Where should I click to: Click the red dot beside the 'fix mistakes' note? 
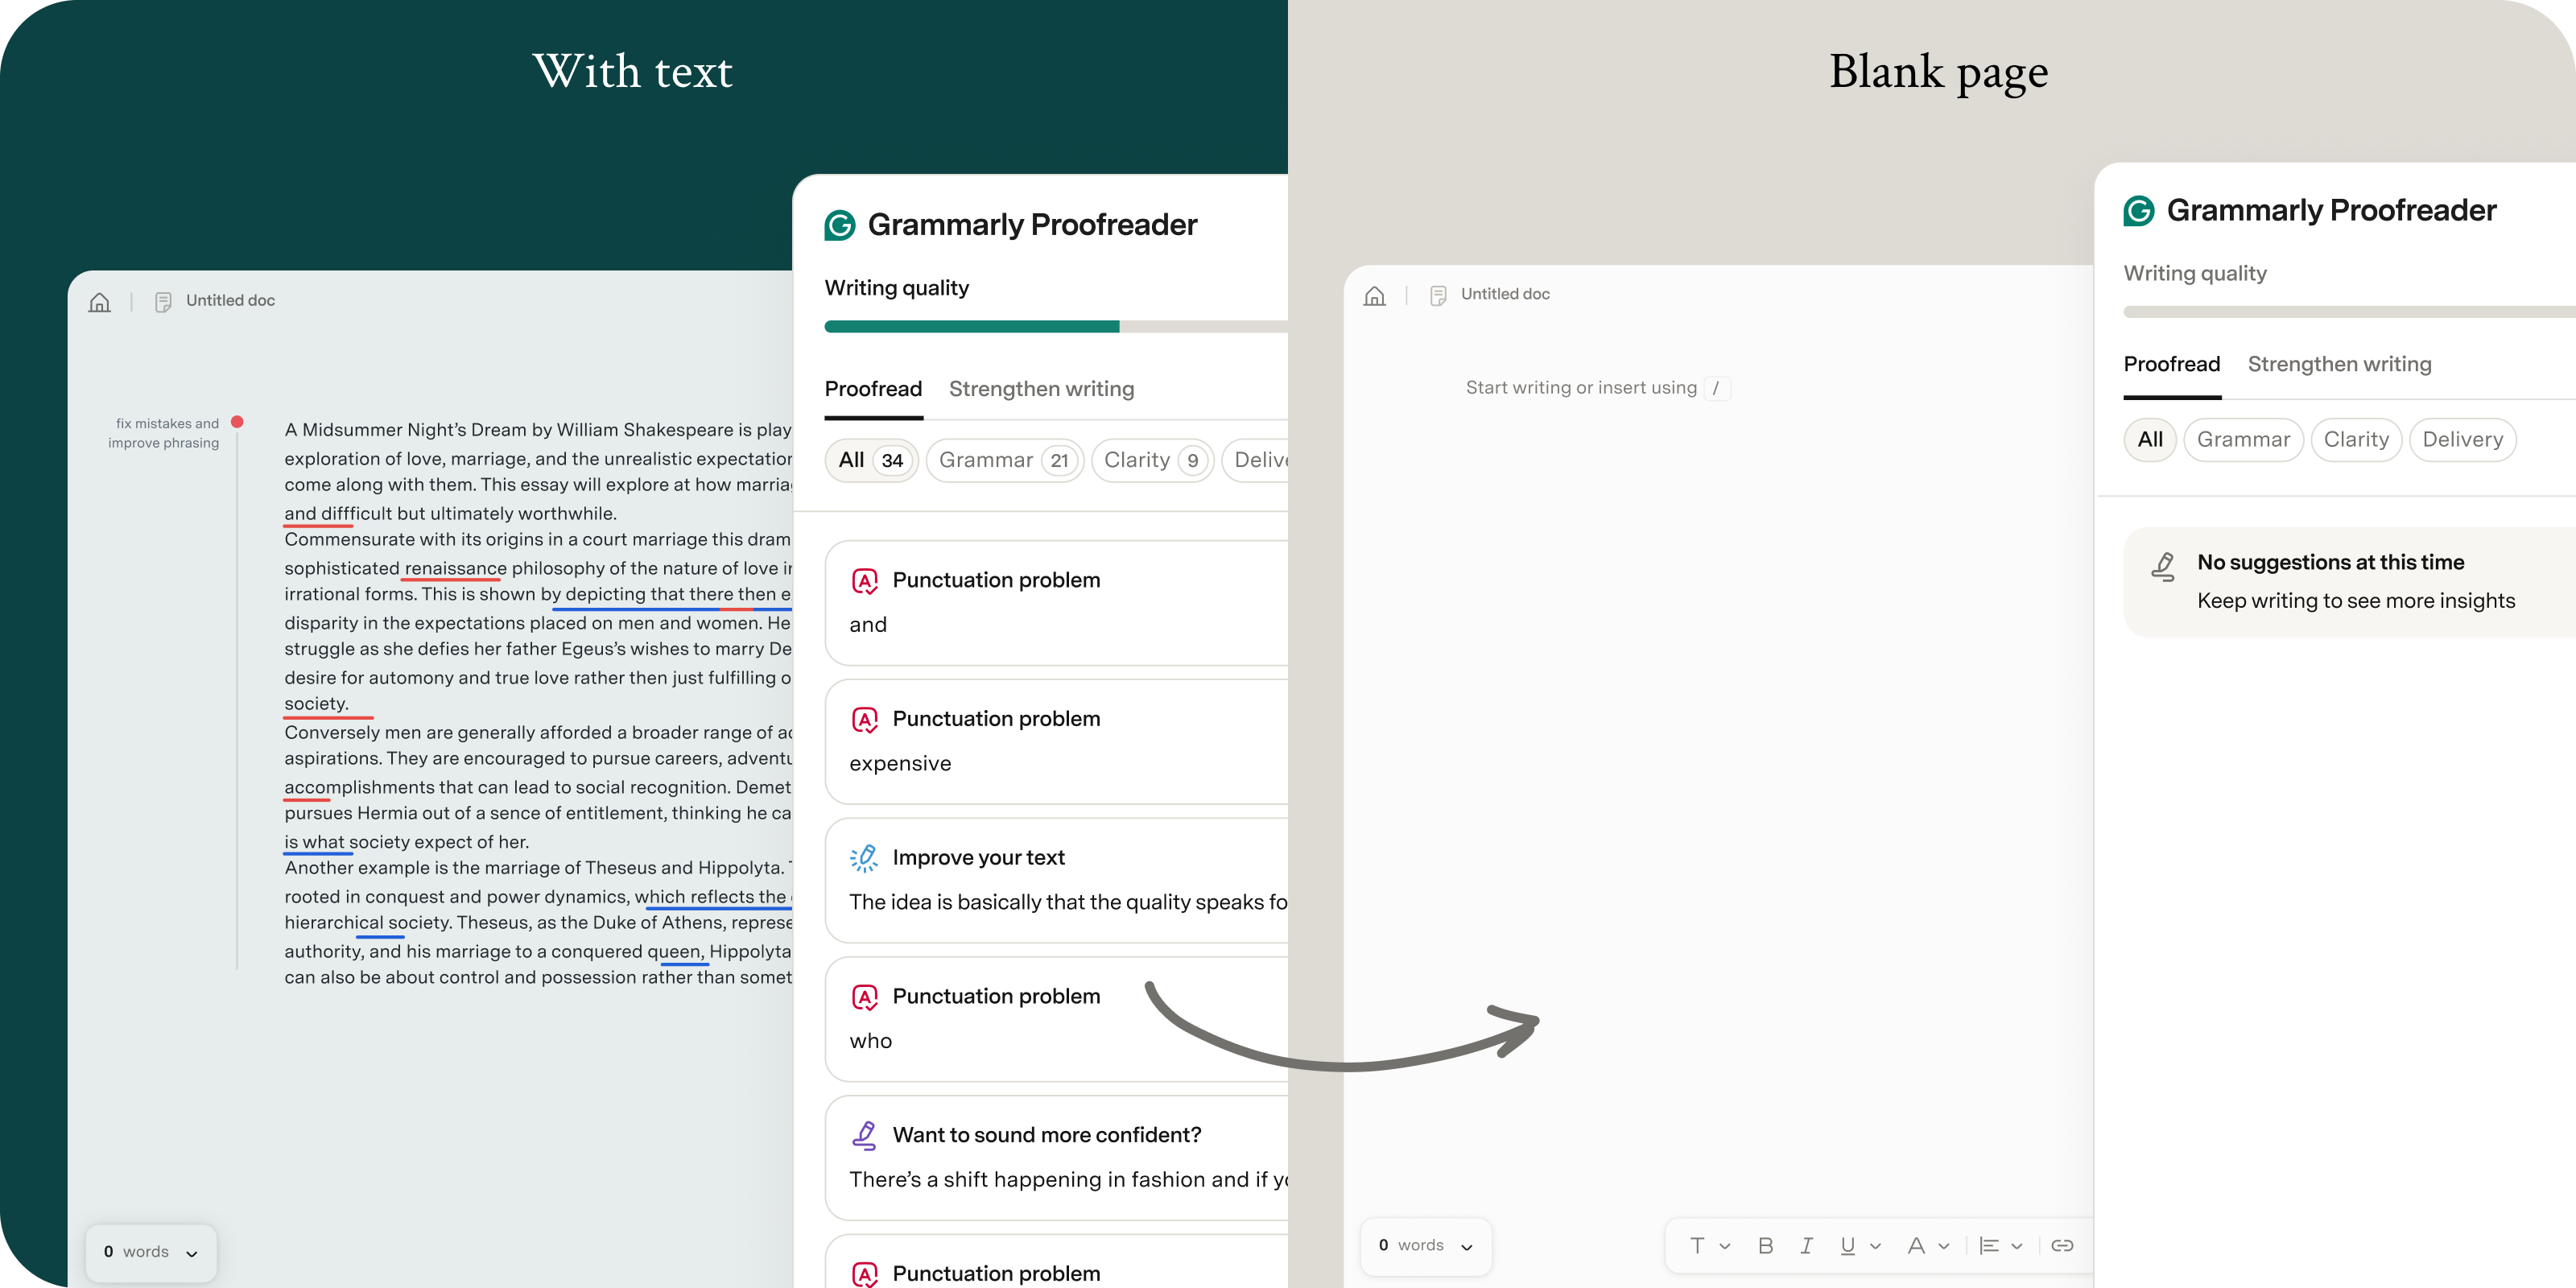click(x=237, y=422)
